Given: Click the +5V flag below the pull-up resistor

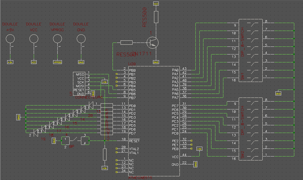Looking at the screenshot, I should tap(105, 168).
